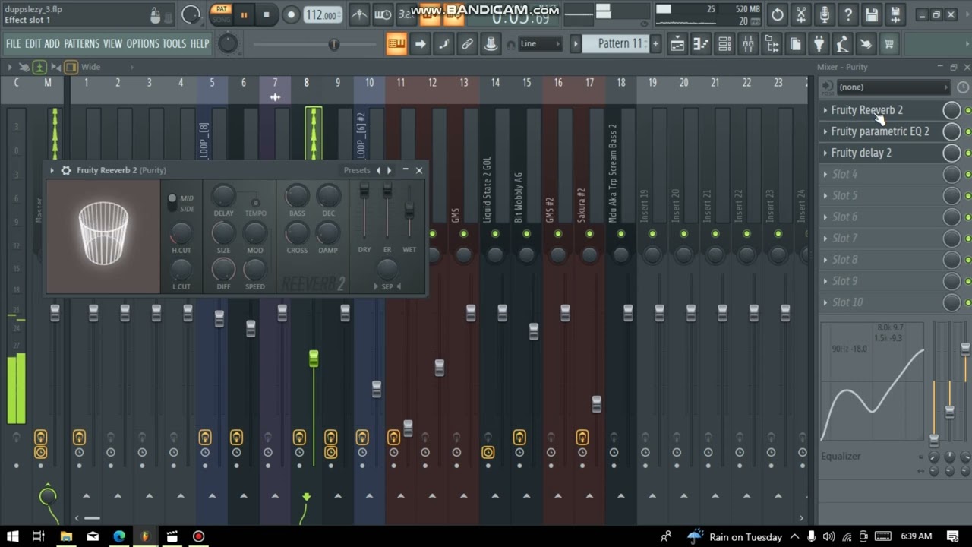Mute the Sakura #2 mixer track
972x547 pixels.
pos(589,233)
